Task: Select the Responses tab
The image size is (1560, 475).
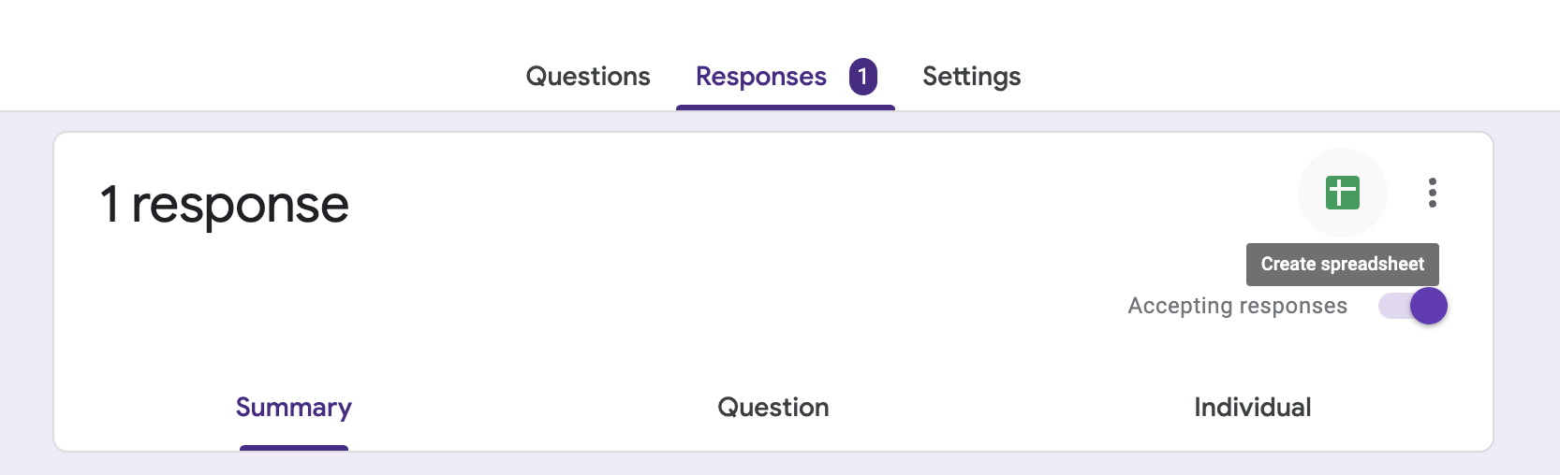Action: point(760,77)
